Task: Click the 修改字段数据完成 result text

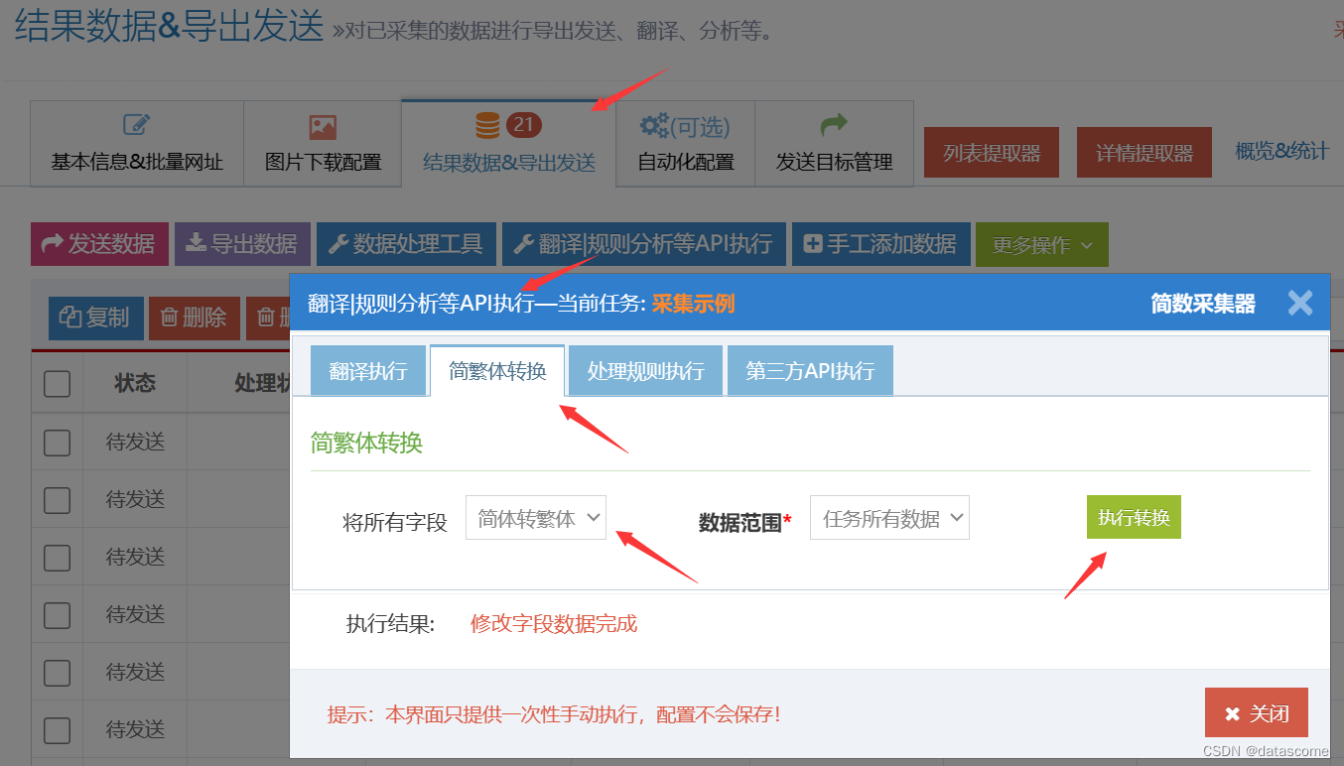Action: 554,624
